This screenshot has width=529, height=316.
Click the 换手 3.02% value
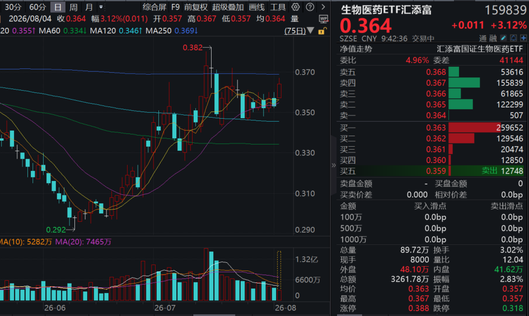[512, 250]
